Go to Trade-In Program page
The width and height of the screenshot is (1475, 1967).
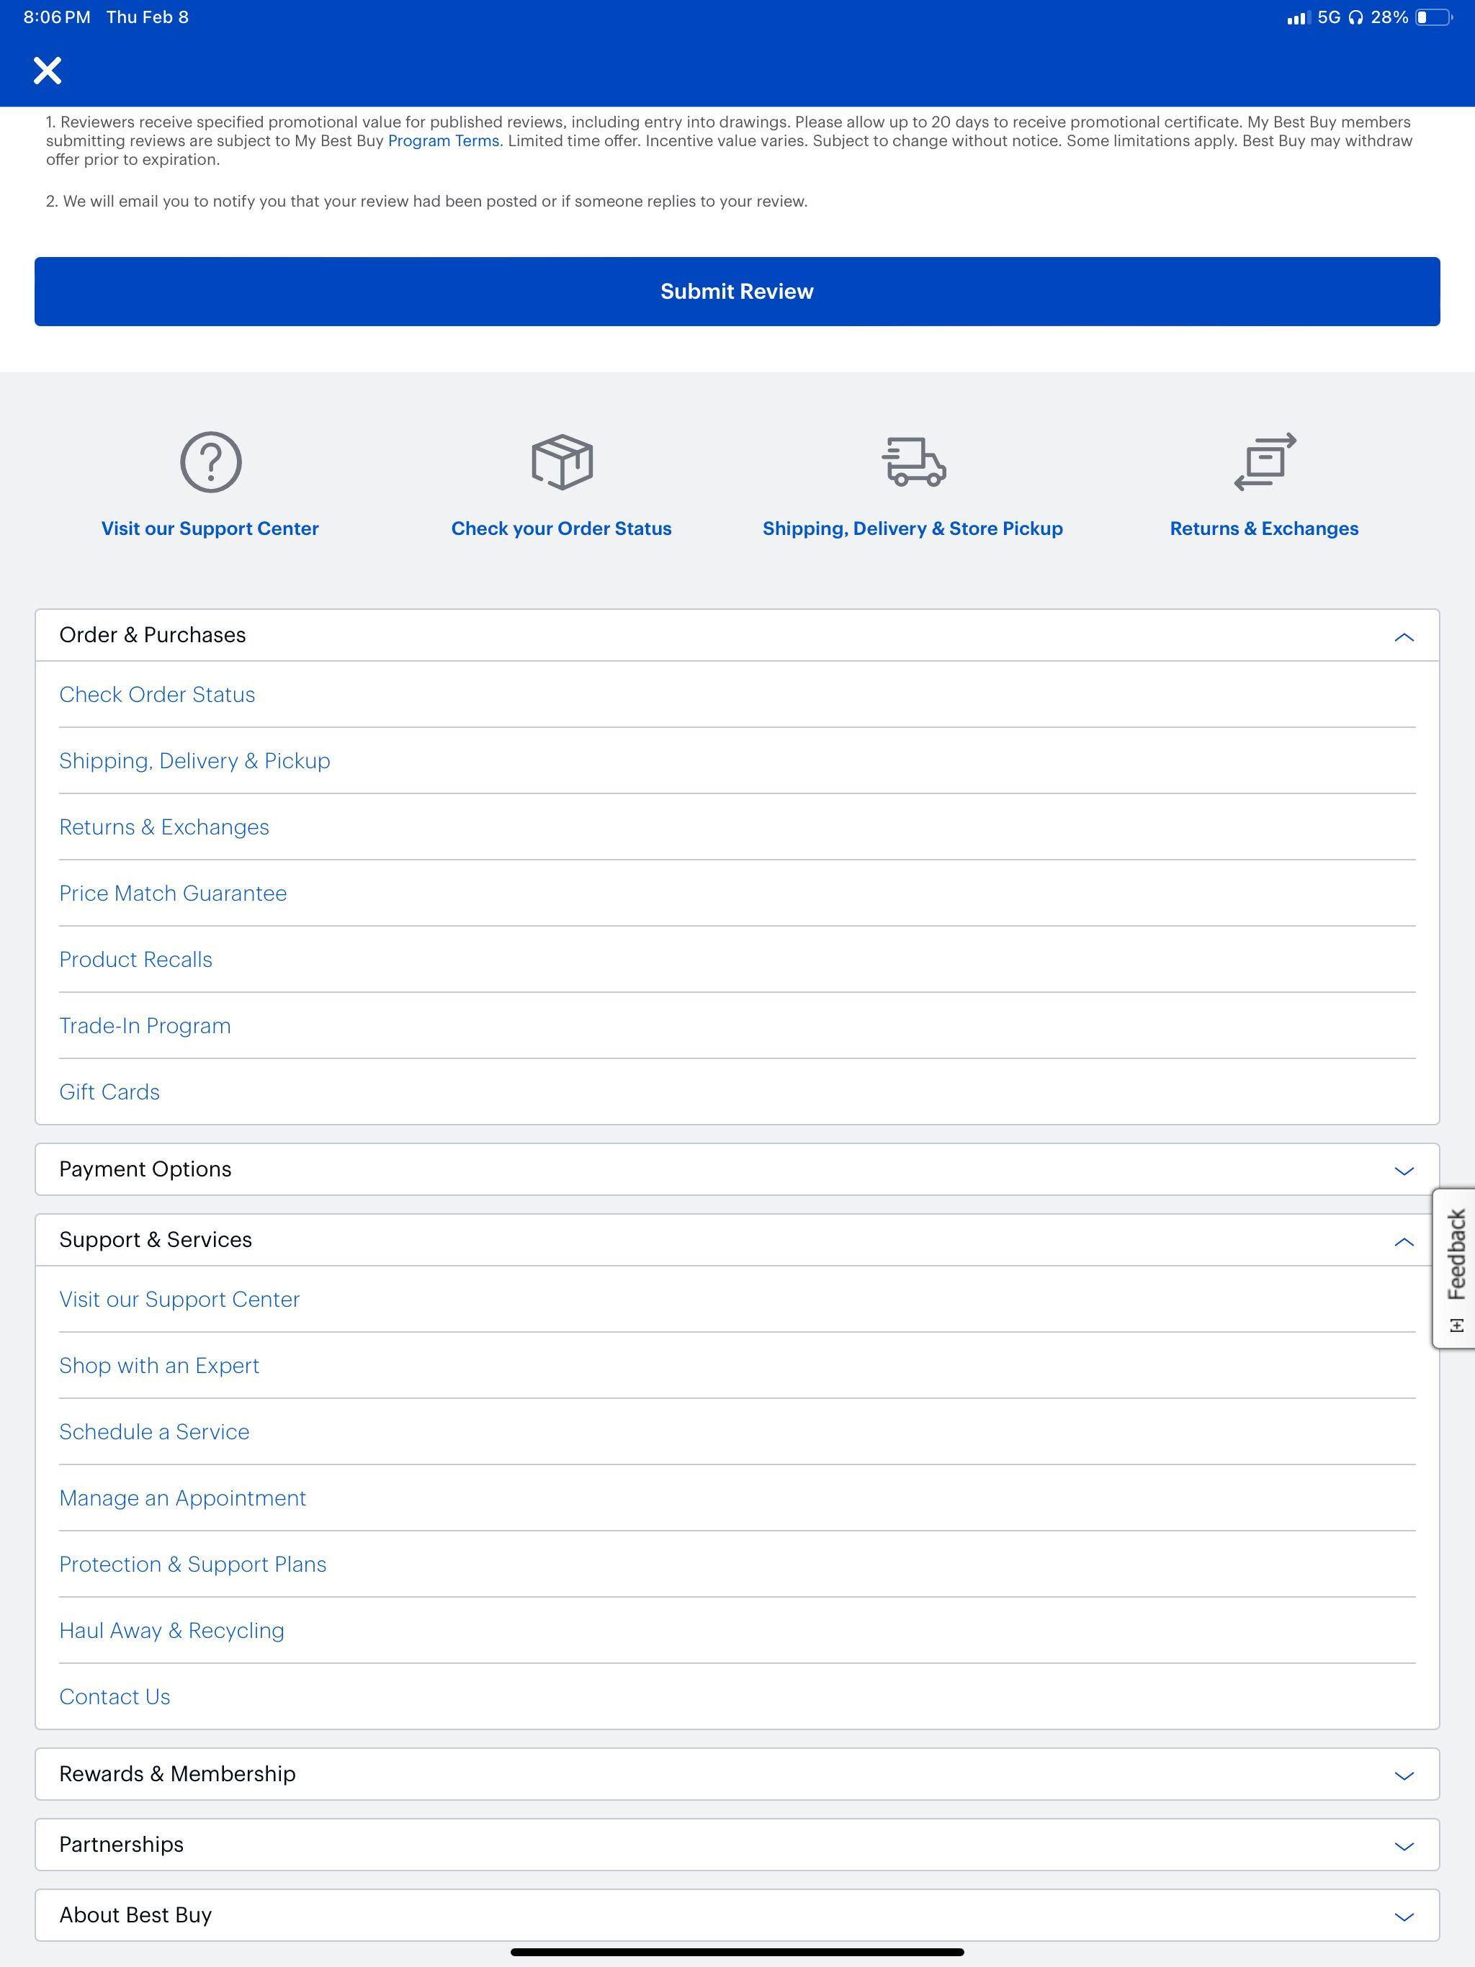pyautogui.click(x=145, y=1025)
